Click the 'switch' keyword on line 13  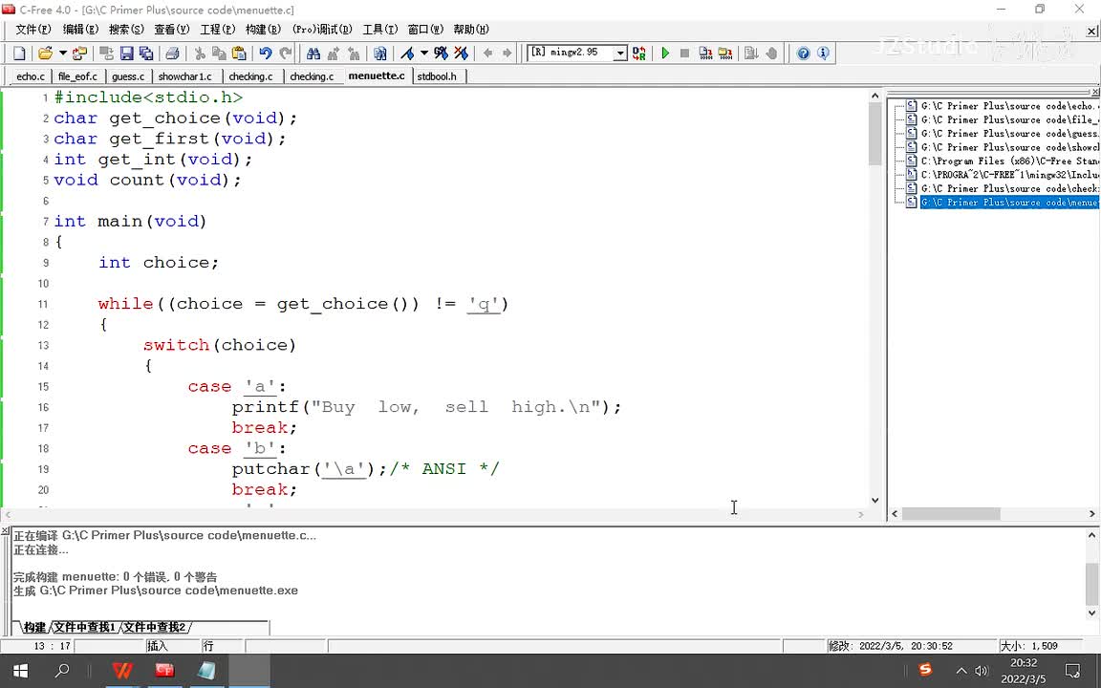pyautogui.click(x=176, y=345)
